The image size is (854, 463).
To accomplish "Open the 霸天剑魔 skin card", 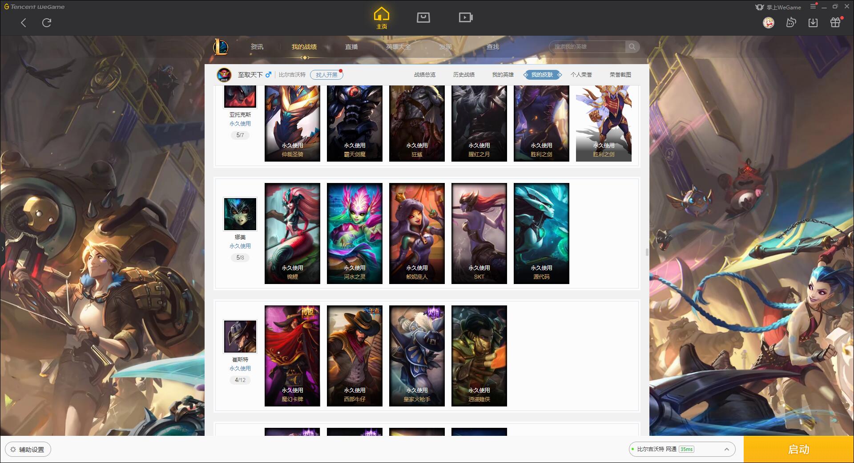I will (354, 123).
